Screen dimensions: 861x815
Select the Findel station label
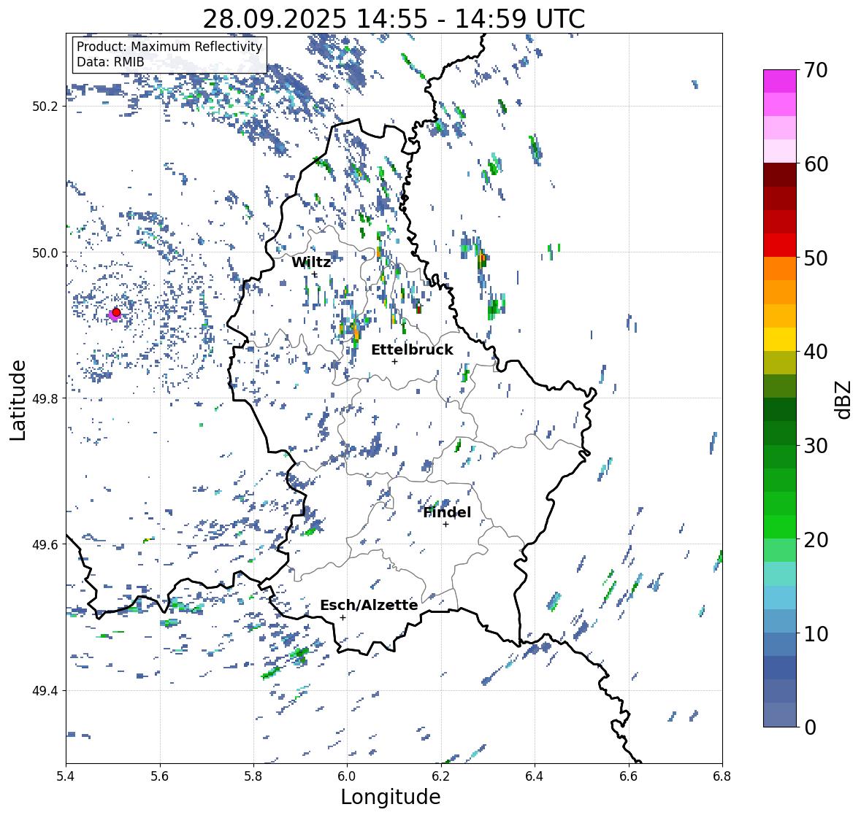click(x=447, y=512)
